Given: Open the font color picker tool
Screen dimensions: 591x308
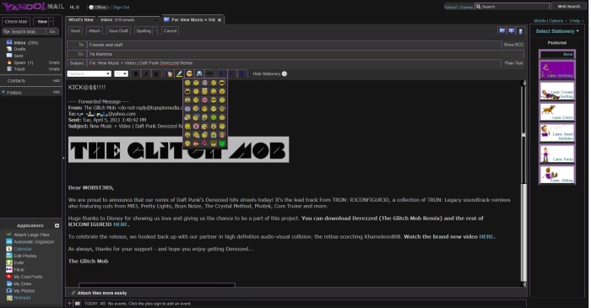Looking at the screenshot, I should pos(170,73).
